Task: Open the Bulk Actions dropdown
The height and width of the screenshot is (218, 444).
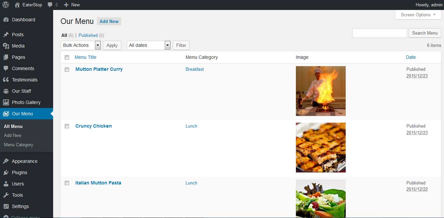Action: pyautogui.click(x=81, y=45)
